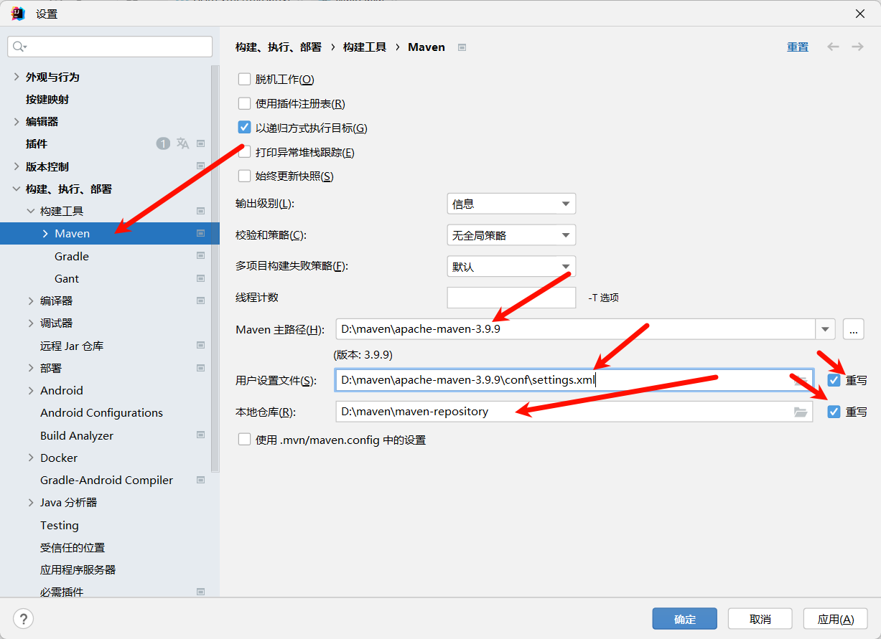Expand the 版本控制 tree node
881x639 pixels.
(17, 166)
